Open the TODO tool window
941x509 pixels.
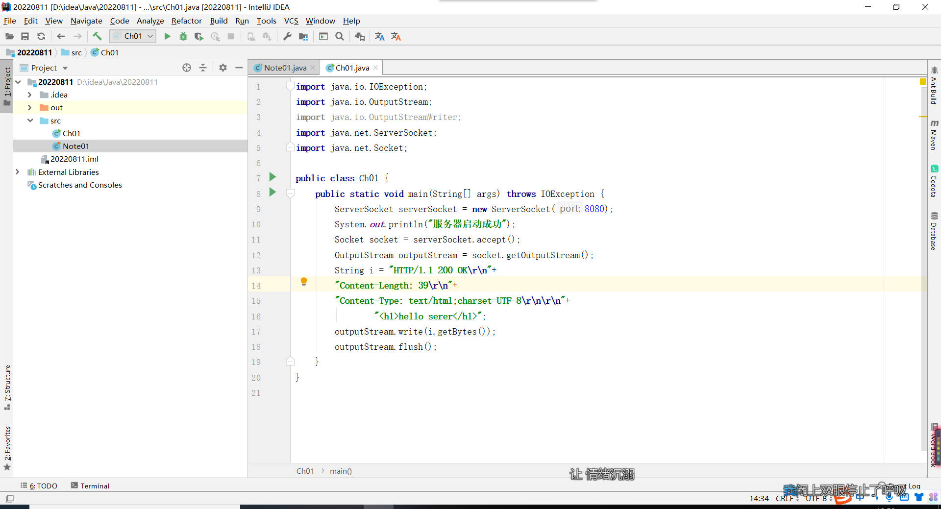[x=39, y=485]
